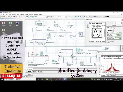Select the Max. Q Factor value cell
This screenshot has height=92, width=123.
point(118,33)
